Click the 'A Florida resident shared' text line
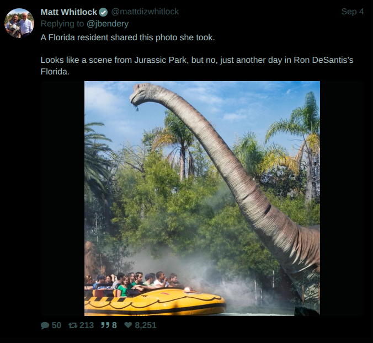The height and width of the screenshot is (343, 373). pyautogui.click(x=127, y=37)
